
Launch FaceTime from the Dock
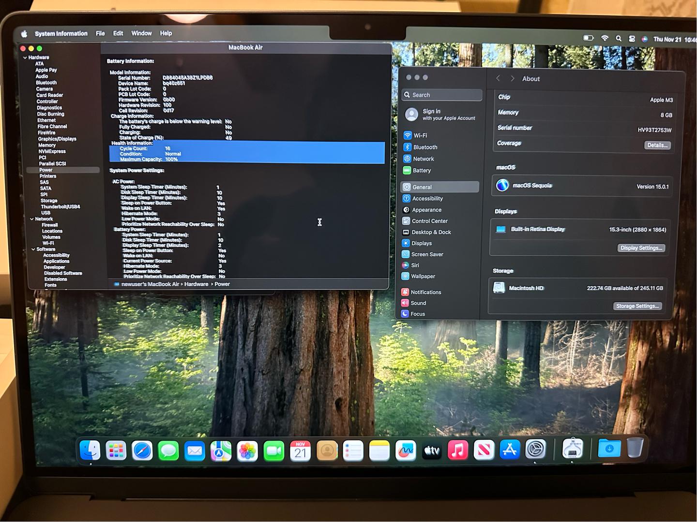tap(274, 451)
